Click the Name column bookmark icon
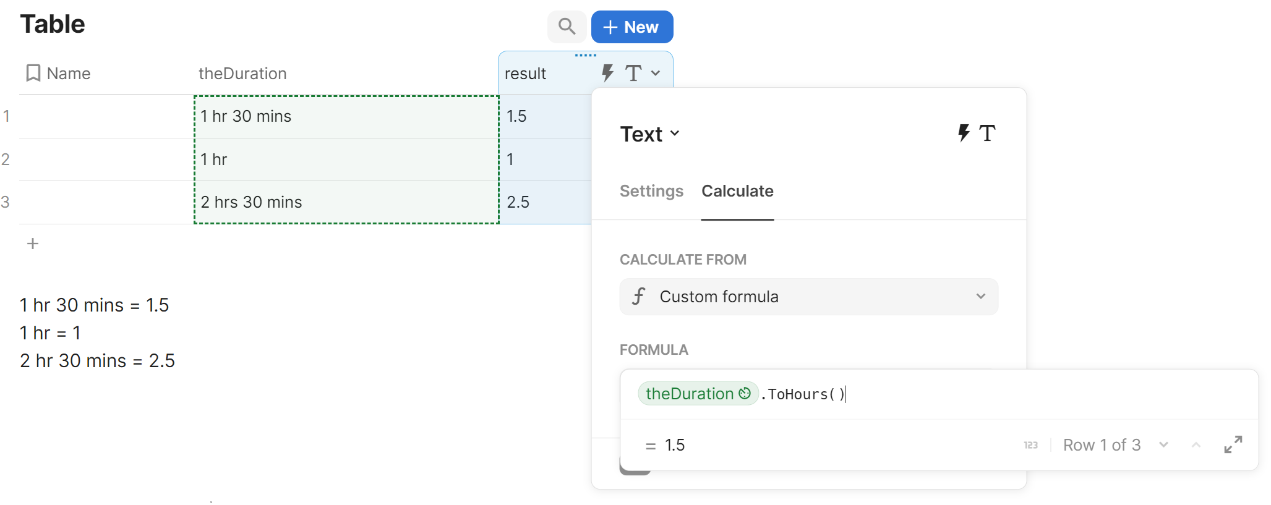The width and height of the screenshot is (1271, 505). (33, 74)
